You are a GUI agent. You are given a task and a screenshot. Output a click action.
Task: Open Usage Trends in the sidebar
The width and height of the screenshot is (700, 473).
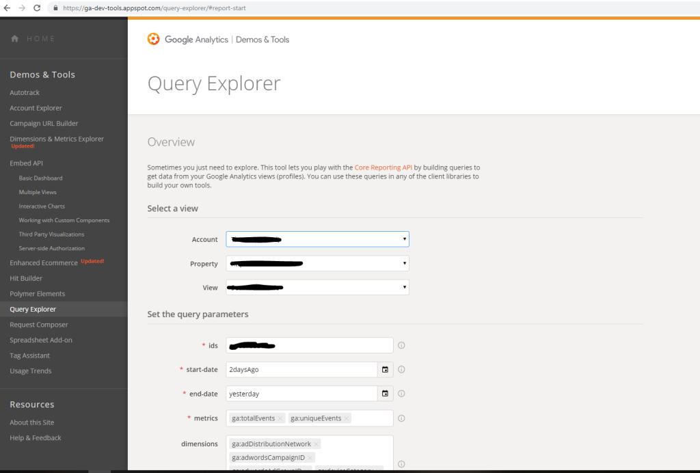coord(30,371)
